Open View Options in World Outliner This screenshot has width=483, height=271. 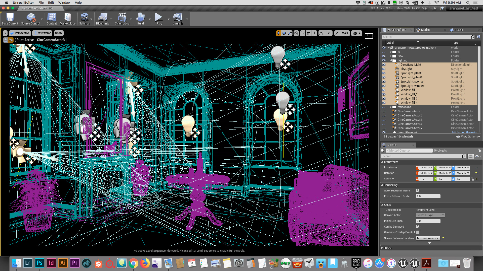[x=468, y=137]
